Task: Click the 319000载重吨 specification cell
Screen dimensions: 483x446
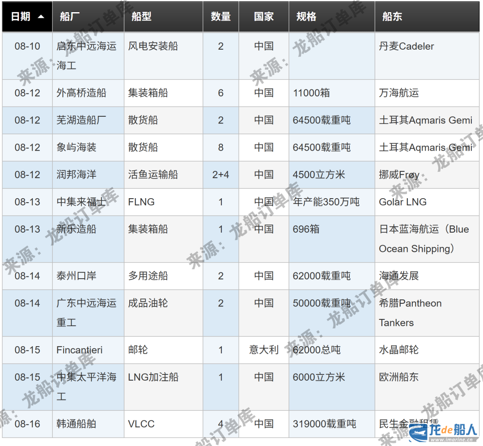Action: [332, 424]
